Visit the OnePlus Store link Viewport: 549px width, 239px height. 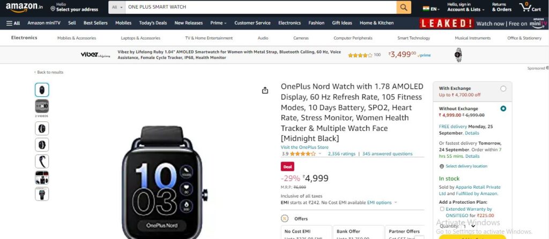pyautogui.click(x=305, y=147)
